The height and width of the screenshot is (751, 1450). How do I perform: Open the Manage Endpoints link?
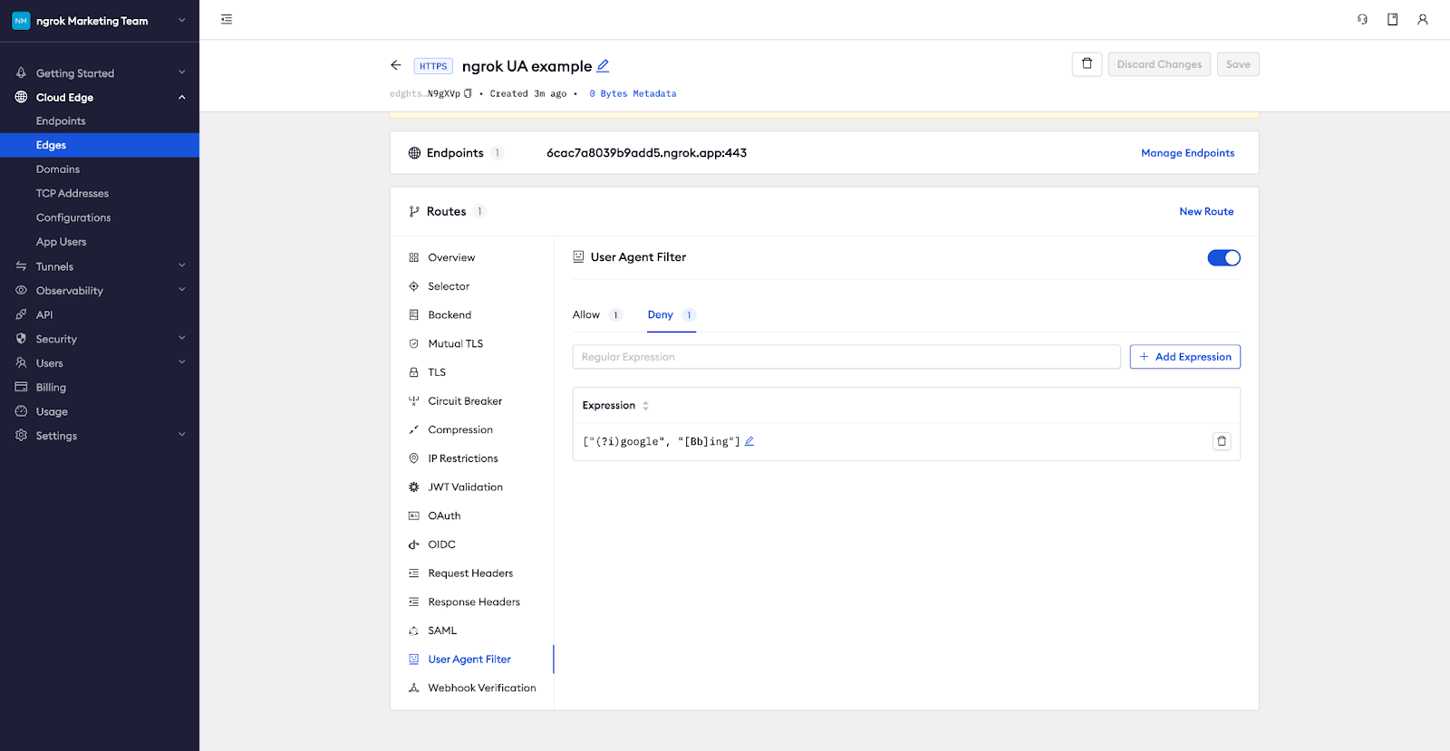coord(1187,153)
